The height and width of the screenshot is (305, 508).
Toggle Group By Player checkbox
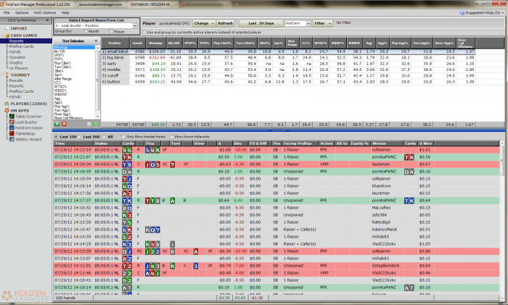tap(111, 31)
